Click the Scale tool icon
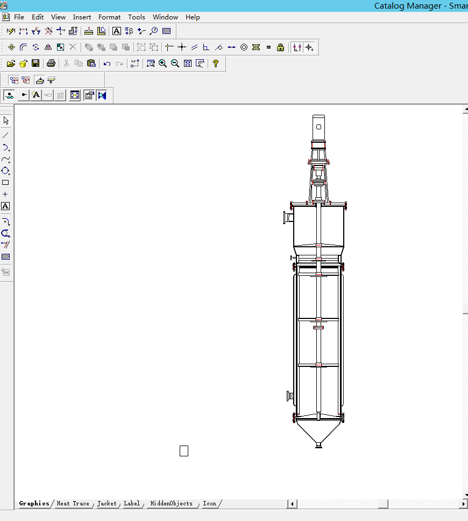The height and width of the screenshot is (521, 468). point(60,47)
